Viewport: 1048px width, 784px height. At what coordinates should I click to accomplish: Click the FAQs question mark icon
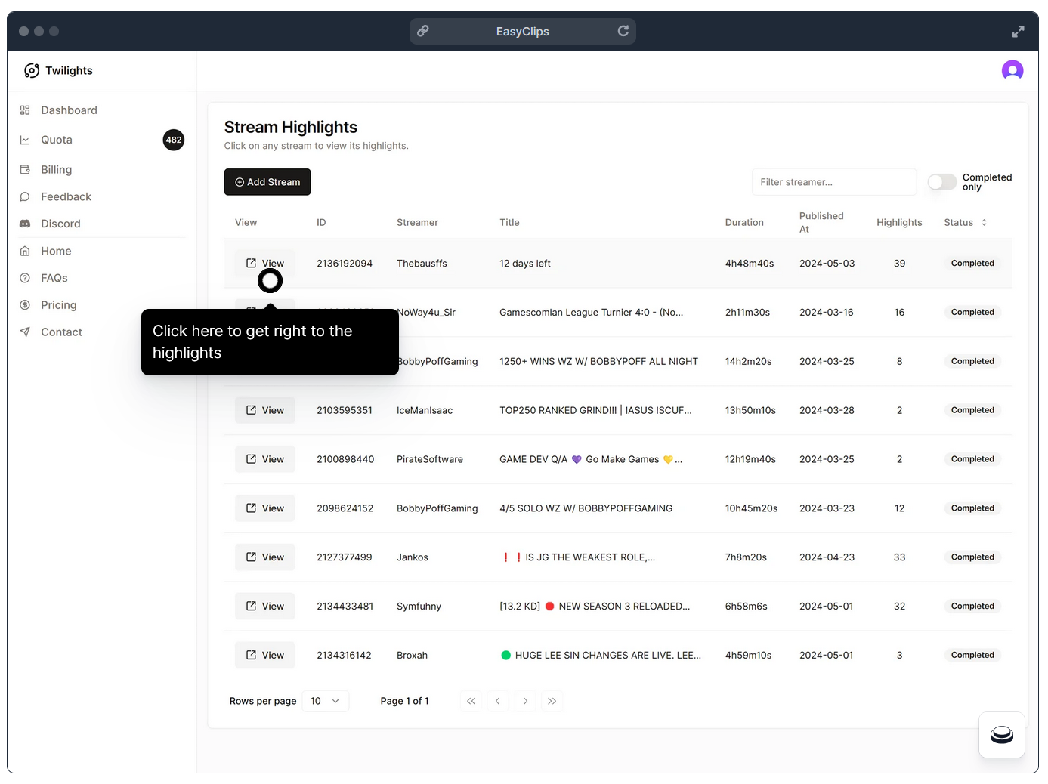click(x=25, y=278)
